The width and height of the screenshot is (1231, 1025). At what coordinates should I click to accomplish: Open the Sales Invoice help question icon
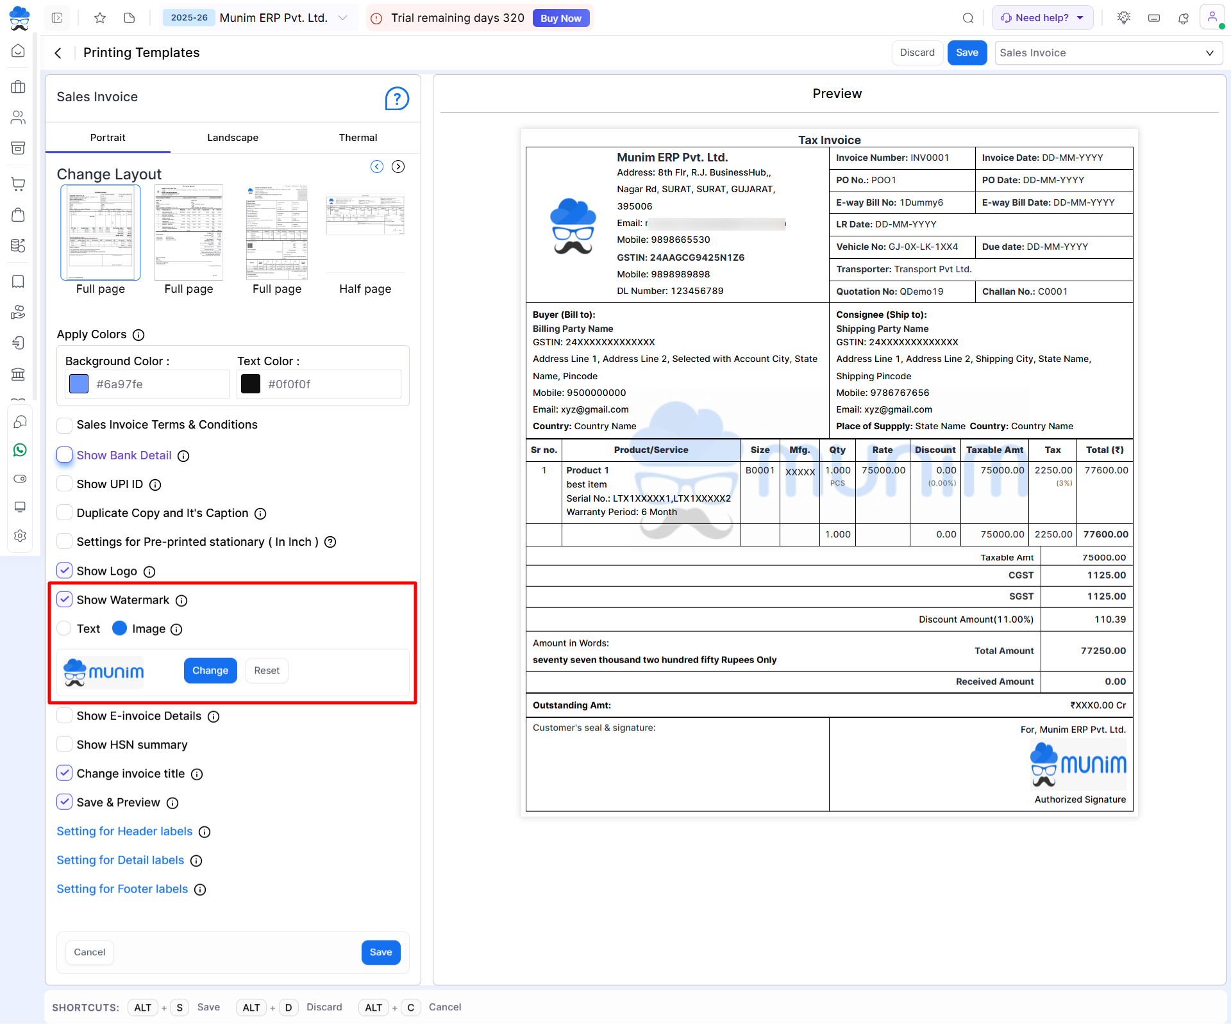coord(397,99)
